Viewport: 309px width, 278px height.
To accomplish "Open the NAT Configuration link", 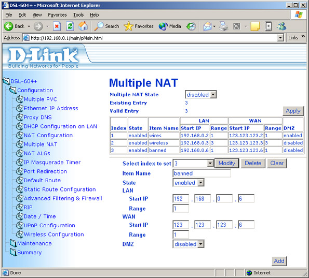I will coord(48,135).
